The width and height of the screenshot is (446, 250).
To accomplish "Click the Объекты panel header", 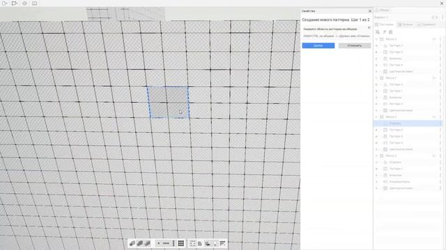I will (x=382, y=10).
